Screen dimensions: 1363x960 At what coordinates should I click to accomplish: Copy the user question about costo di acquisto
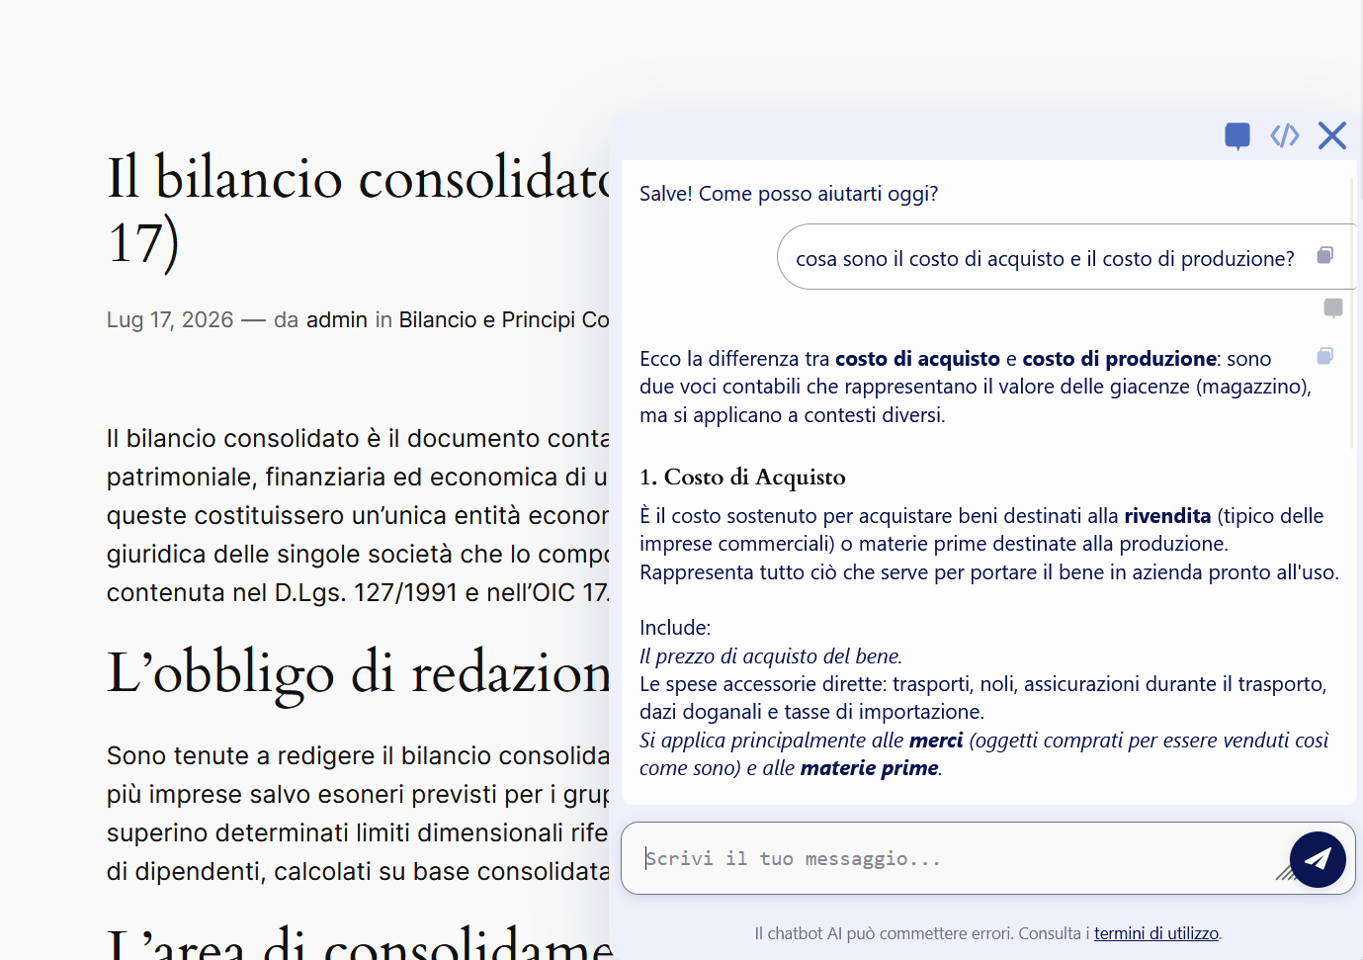[x=1325, y=256]
